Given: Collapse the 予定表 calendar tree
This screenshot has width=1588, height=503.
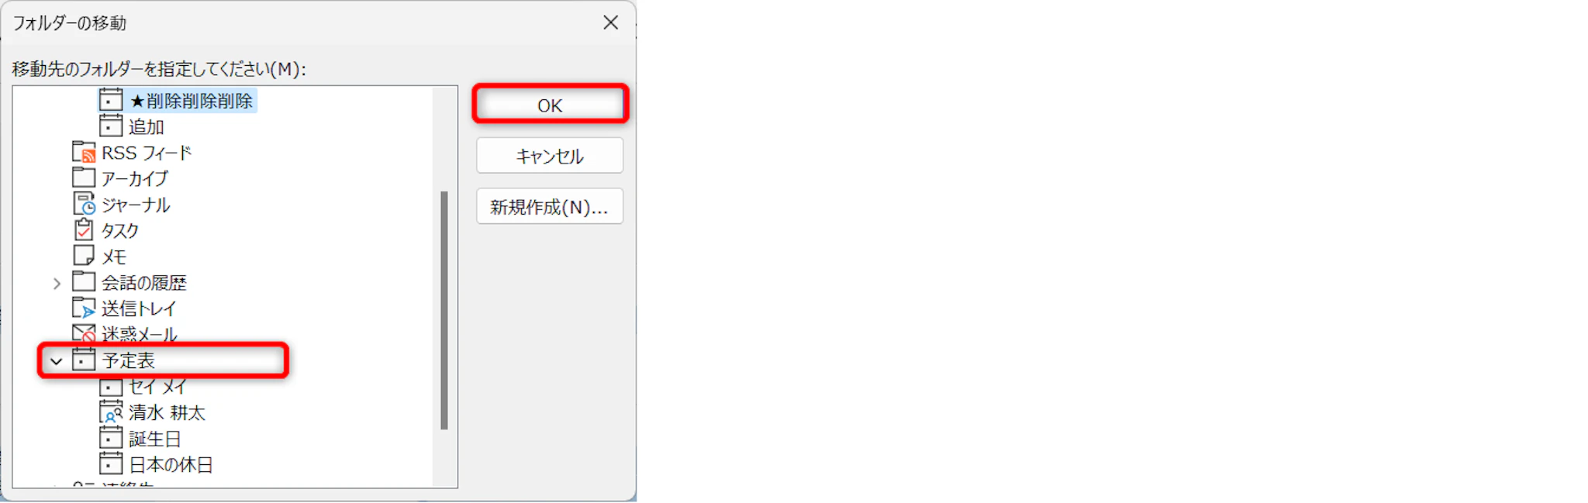Looking at the screenshot, I should pos(56,361).
